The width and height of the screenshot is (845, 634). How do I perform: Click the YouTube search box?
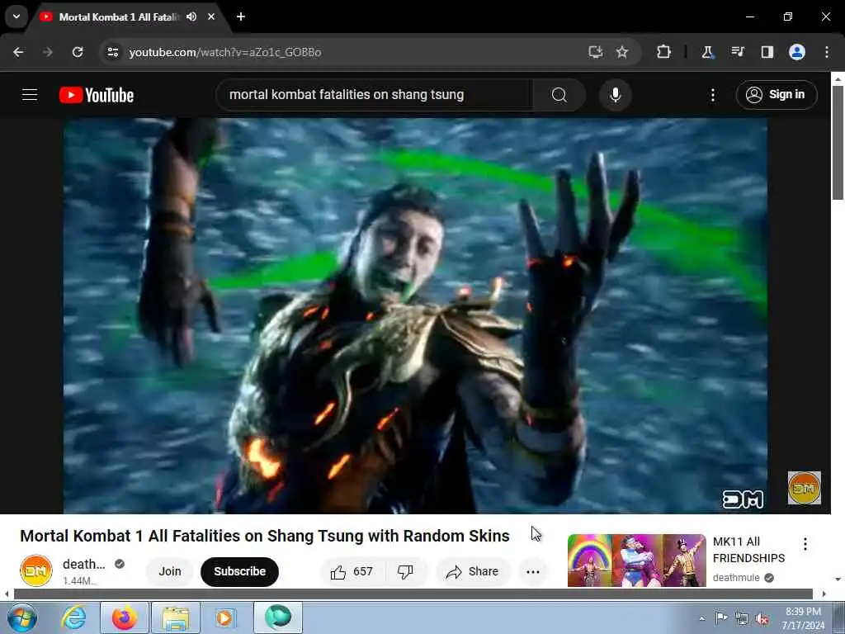coord(375,95)
